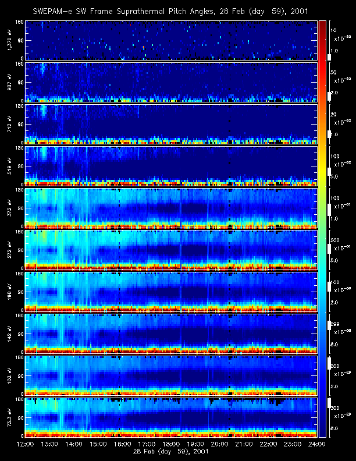Click the x-axis date label 28 Feb 2001
The width and height of the screenshot is (356, 461).
pyautogui.click(x=170, y=452)
